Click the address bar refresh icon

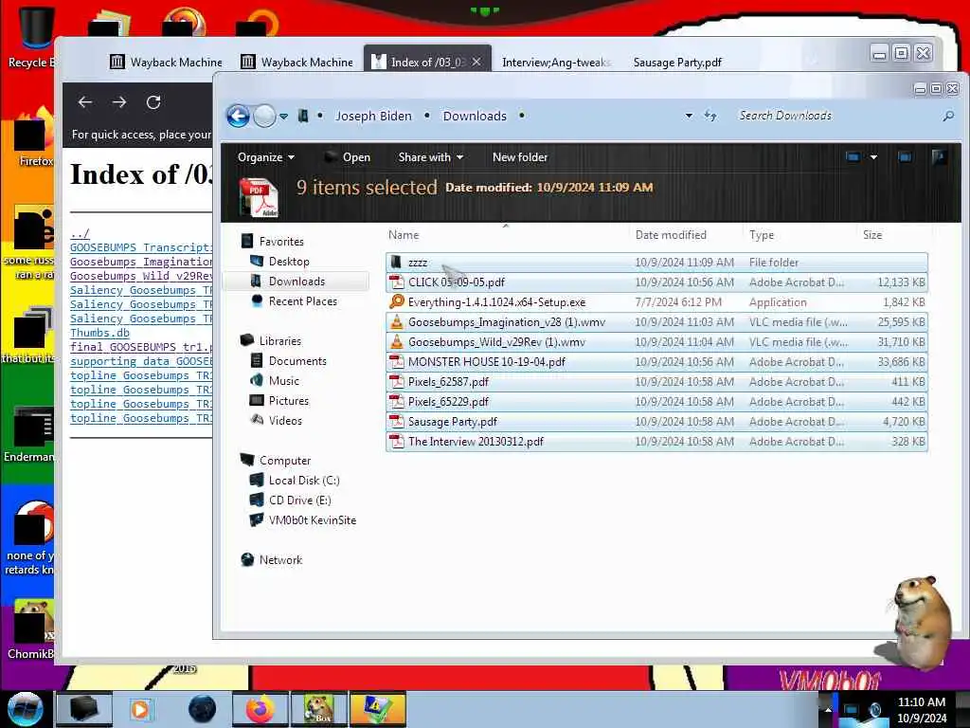[x=710, y=116]
